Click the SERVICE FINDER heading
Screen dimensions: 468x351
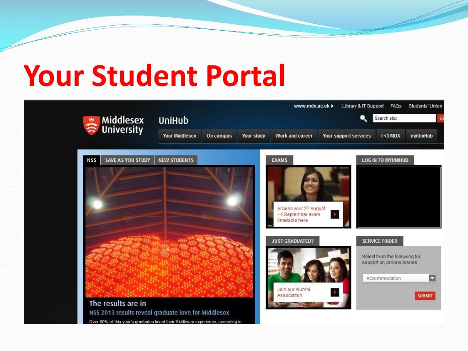[380, 241]
